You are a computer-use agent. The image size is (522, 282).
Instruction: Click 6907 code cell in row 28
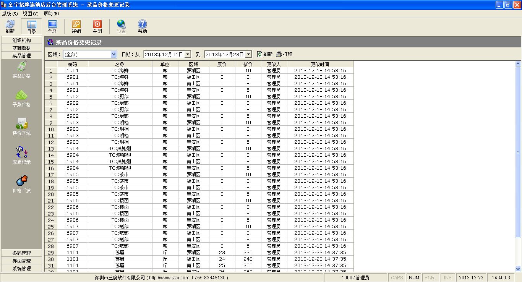[x=73, y=246]
